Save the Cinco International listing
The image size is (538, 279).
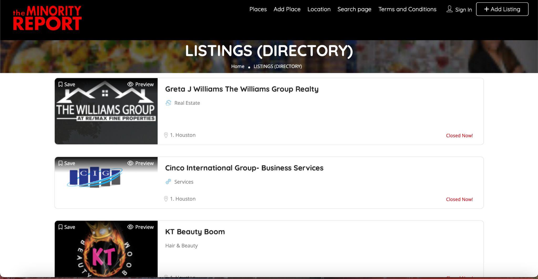point(67,163)
